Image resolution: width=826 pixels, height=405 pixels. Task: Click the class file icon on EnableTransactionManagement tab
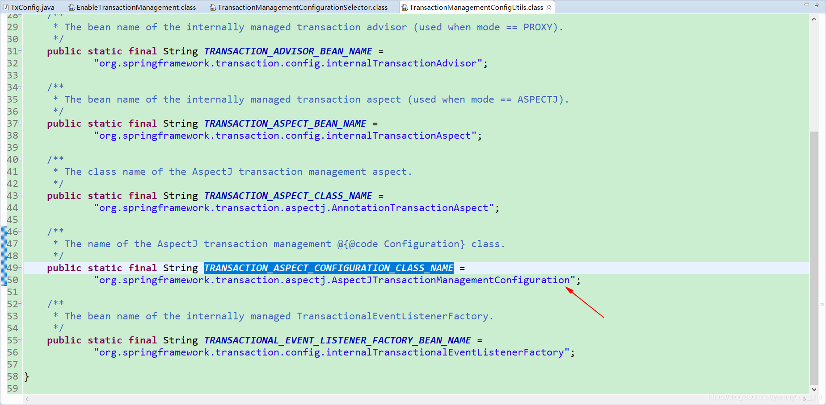pyautogui.click(x=72, y=7)
